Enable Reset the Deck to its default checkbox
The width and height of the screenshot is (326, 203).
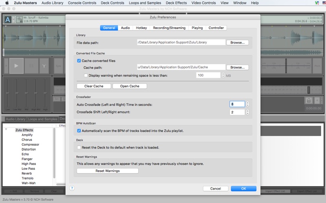[x=79, y=147]
